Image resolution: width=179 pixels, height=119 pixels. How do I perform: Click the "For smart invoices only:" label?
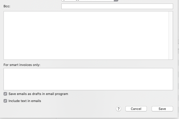click(22, 65)
